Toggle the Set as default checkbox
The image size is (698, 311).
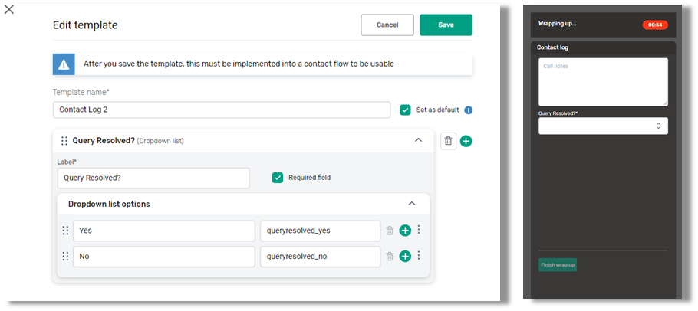405,110
